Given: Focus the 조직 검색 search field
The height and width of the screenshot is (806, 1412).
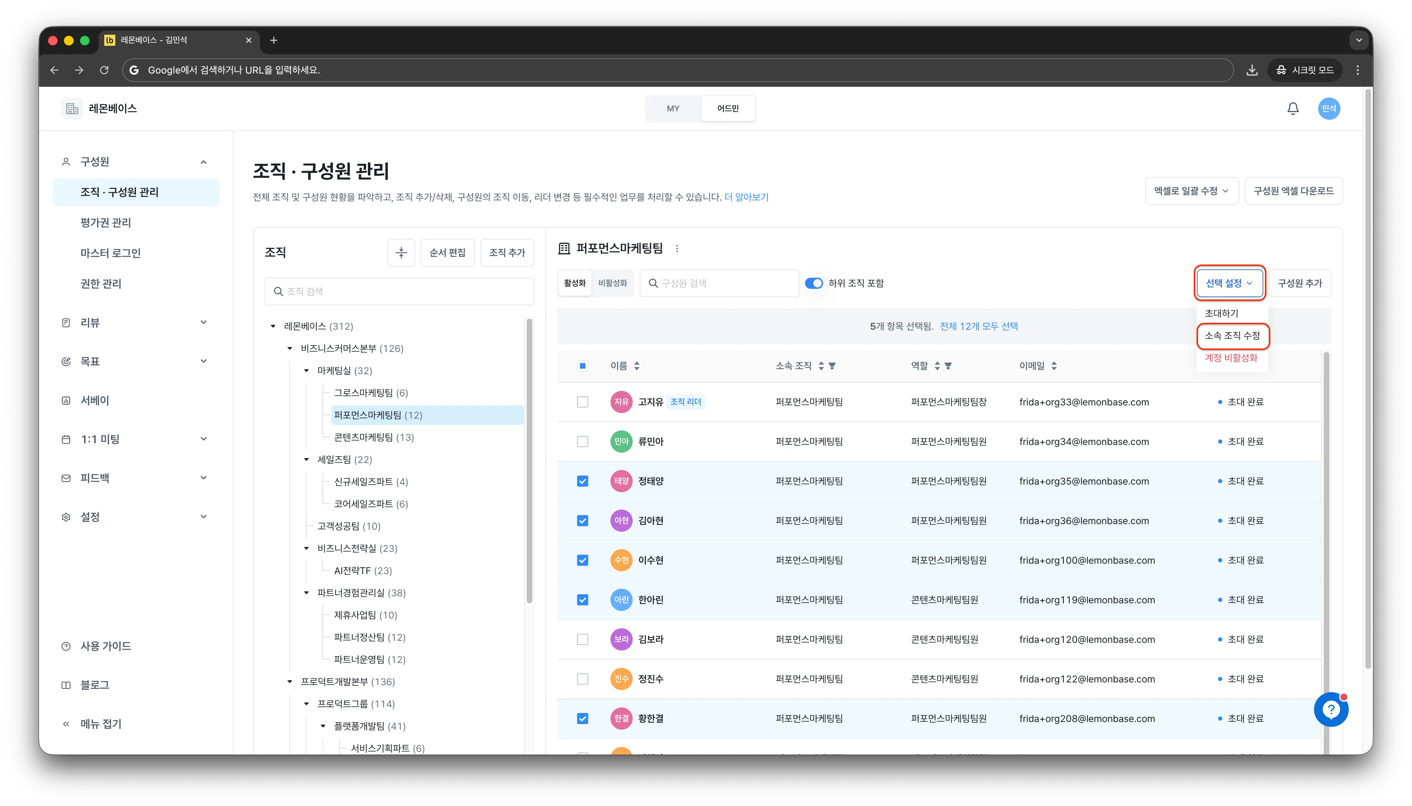Looking at the screenshot, I should (x=399, y=291).
